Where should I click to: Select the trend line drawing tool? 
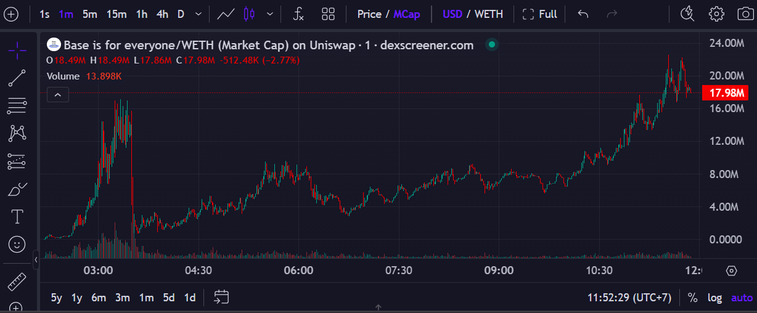point(17,78)
